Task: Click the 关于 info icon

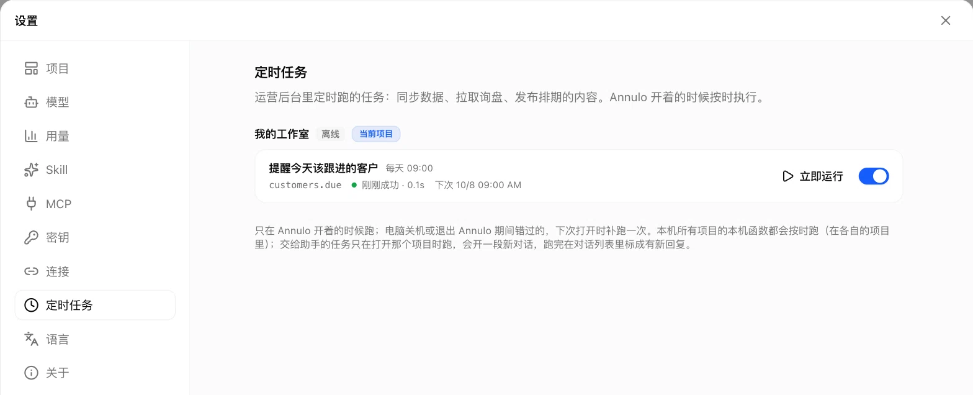Action: click(31, 373)
